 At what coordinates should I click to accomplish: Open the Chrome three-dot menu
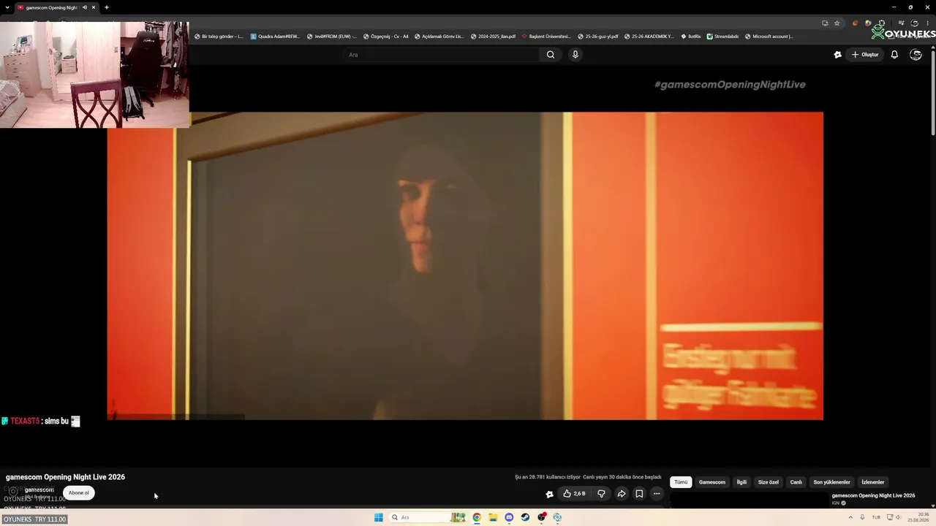coord(927,23)
